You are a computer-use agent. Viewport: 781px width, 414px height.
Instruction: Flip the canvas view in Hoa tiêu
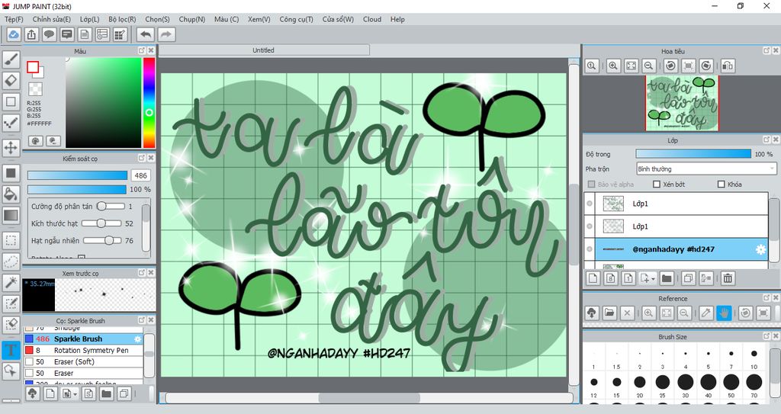point(728,66)
